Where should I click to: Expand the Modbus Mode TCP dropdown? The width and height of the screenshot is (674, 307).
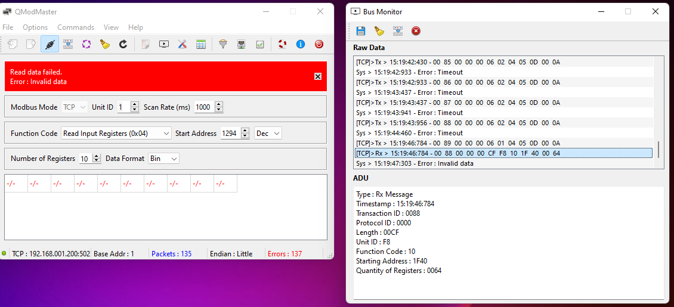click(x=75, y=107)
